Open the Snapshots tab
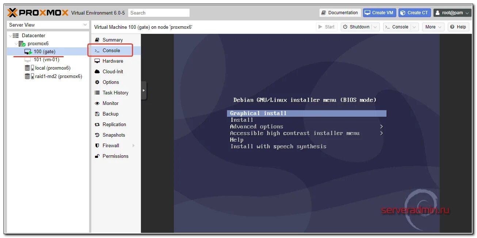This screenshot has width=477, height=238. 116,135
